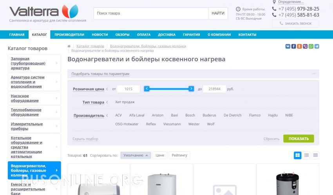Viewport: 333px width, 195px height.
Task: Sort products by Цене
Action: click(160, 155)
